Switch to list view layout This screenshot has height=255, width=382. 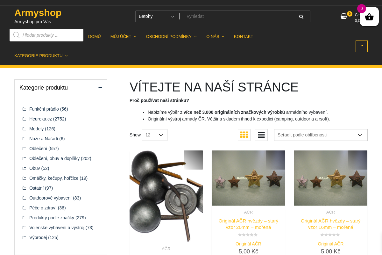tap(261, 135)
